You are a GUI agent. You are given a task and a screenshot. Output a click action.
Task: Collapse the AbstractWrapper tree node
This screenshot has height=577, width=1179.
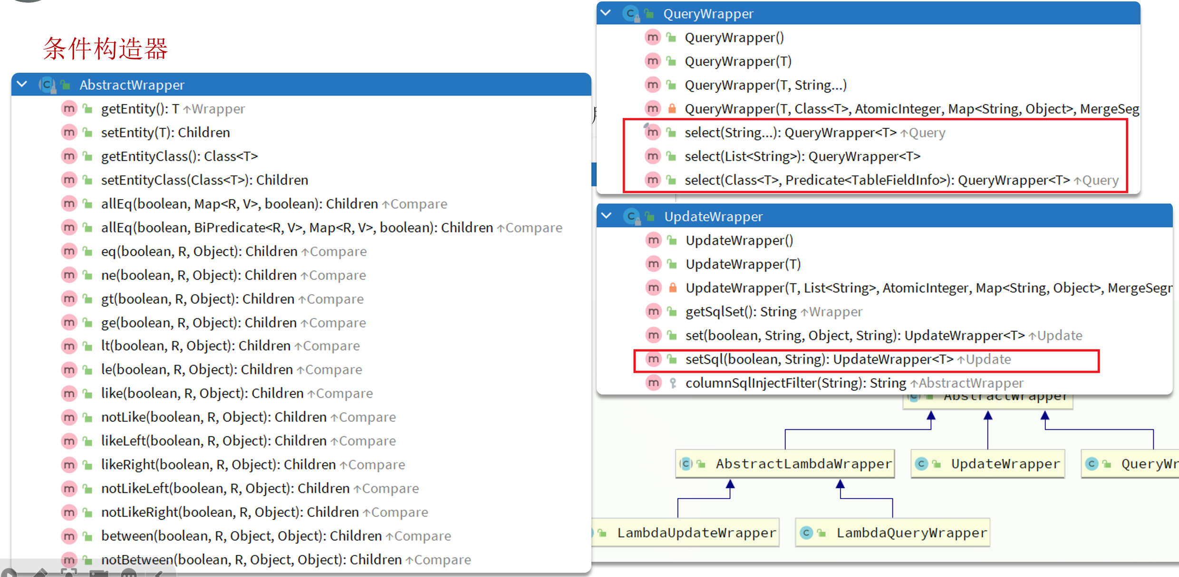point(22,85)
